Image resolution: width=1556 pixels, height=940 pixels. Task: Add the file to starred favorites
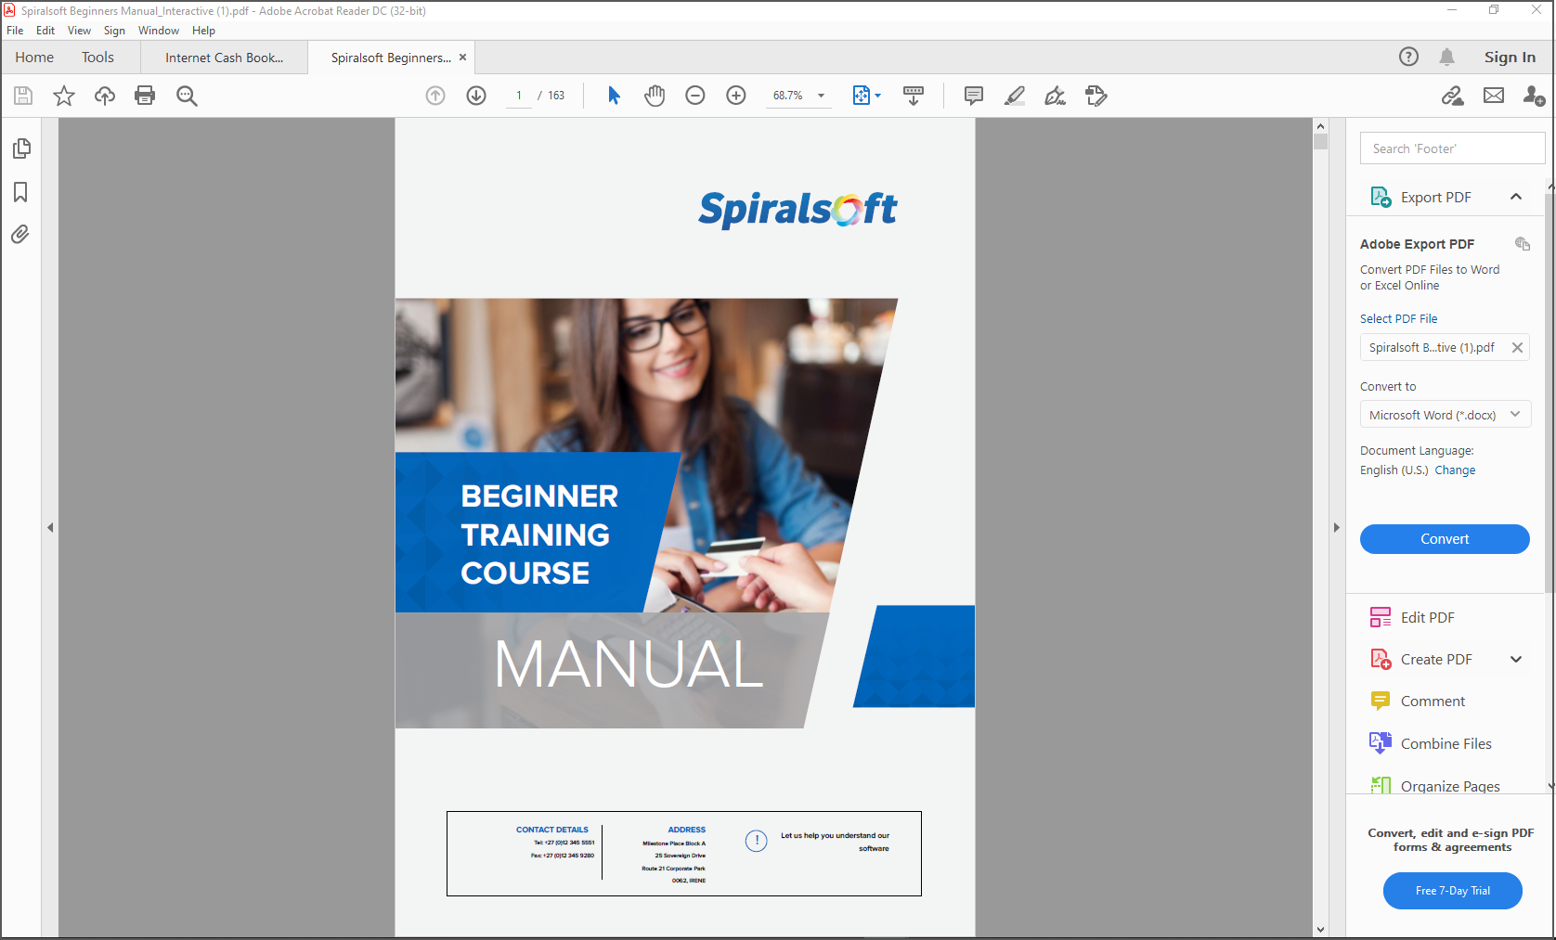coord(64,96)
